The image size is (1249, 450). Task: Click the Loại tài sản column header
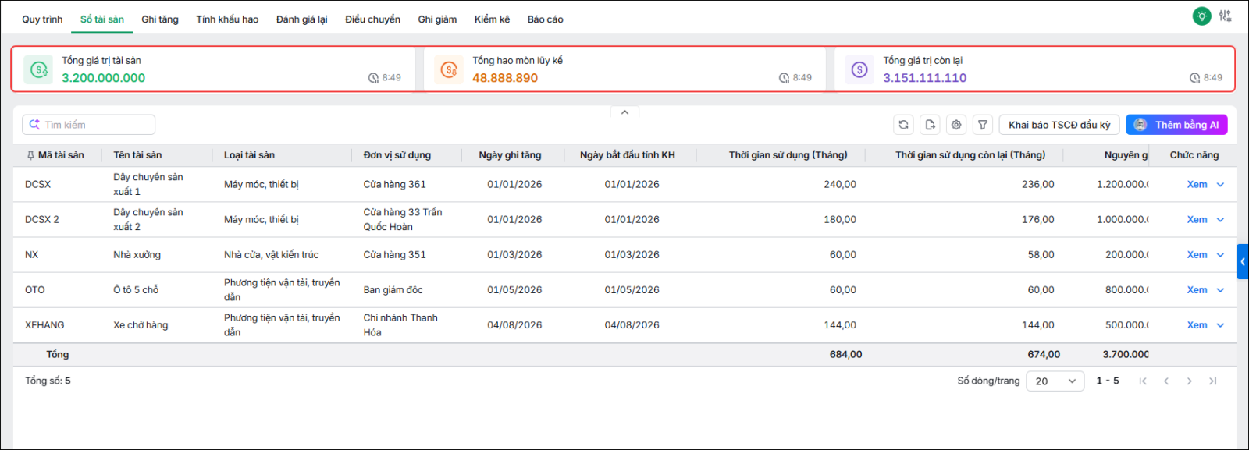click(x=249, y=155)
